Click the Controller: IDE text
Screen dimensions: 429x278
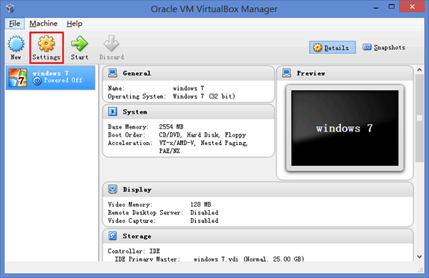[134, 251]
